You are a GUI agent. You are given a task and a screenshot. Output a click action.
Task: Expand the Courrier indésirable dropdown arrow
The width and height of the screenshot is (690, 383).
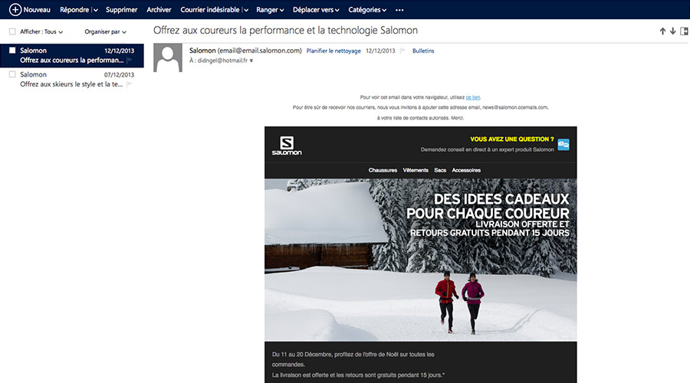(x=246, y=10)
